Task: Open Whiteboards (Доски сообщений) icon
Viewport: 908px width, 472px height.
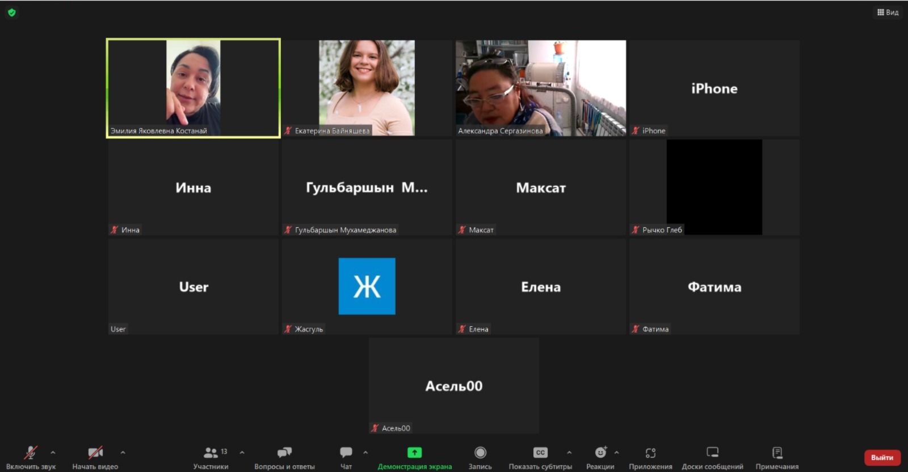Action: click(x=712, y=453)
